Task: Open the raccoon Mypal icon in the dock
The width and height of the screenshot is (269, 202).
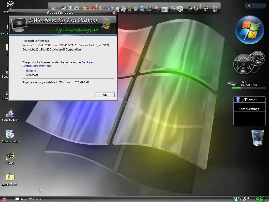Action: 205,9
